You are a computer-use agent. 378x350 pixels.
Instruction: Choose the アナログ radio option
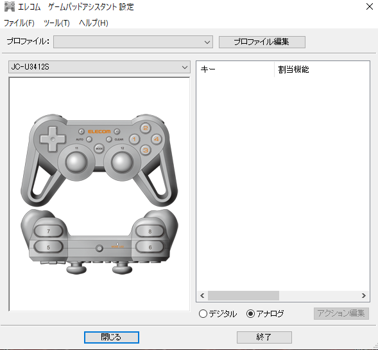click(x=265, y=314)
